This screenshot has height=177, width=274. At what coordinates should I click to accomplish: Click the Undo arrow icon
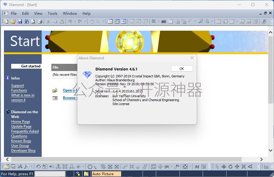pos(70,21)
